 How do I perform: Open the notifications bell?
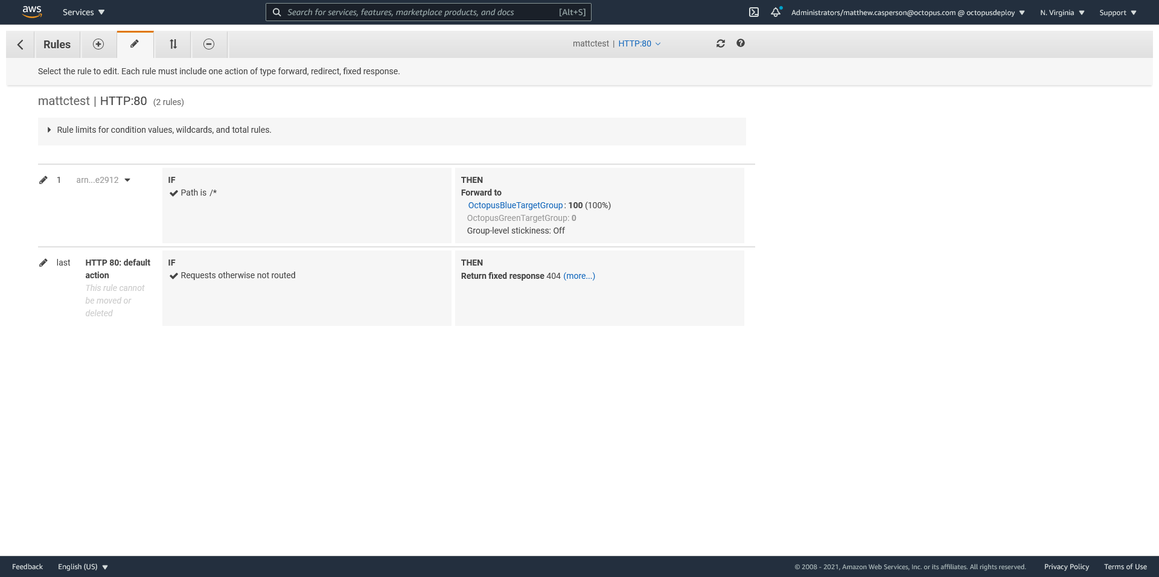pyautogui.click(x=776, y=12)
